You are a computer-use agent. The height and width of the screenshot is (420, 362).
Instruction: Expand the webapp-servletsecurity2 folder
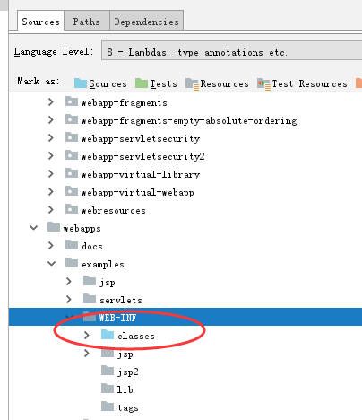click(51, 156)
